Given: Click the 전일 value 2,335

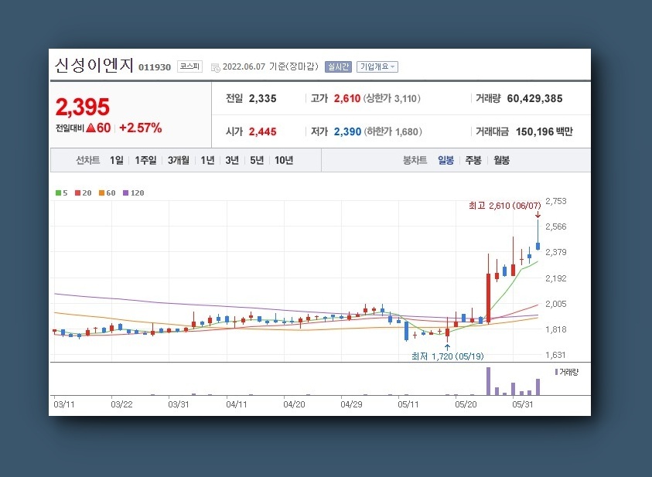Looking at the screenshot, I should point(262,98).
